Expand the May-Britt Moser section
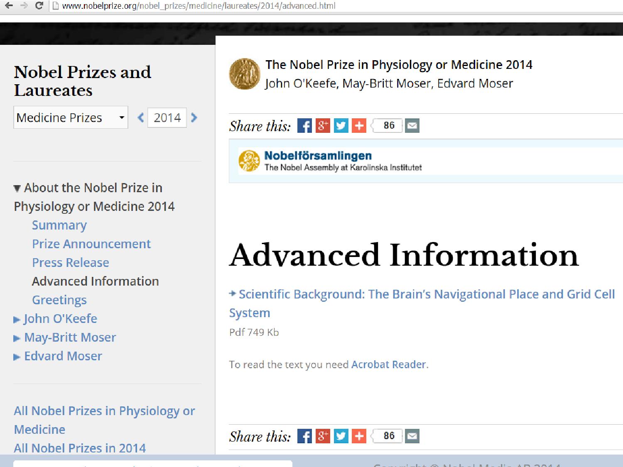623x467 pixels. (17, 338)
